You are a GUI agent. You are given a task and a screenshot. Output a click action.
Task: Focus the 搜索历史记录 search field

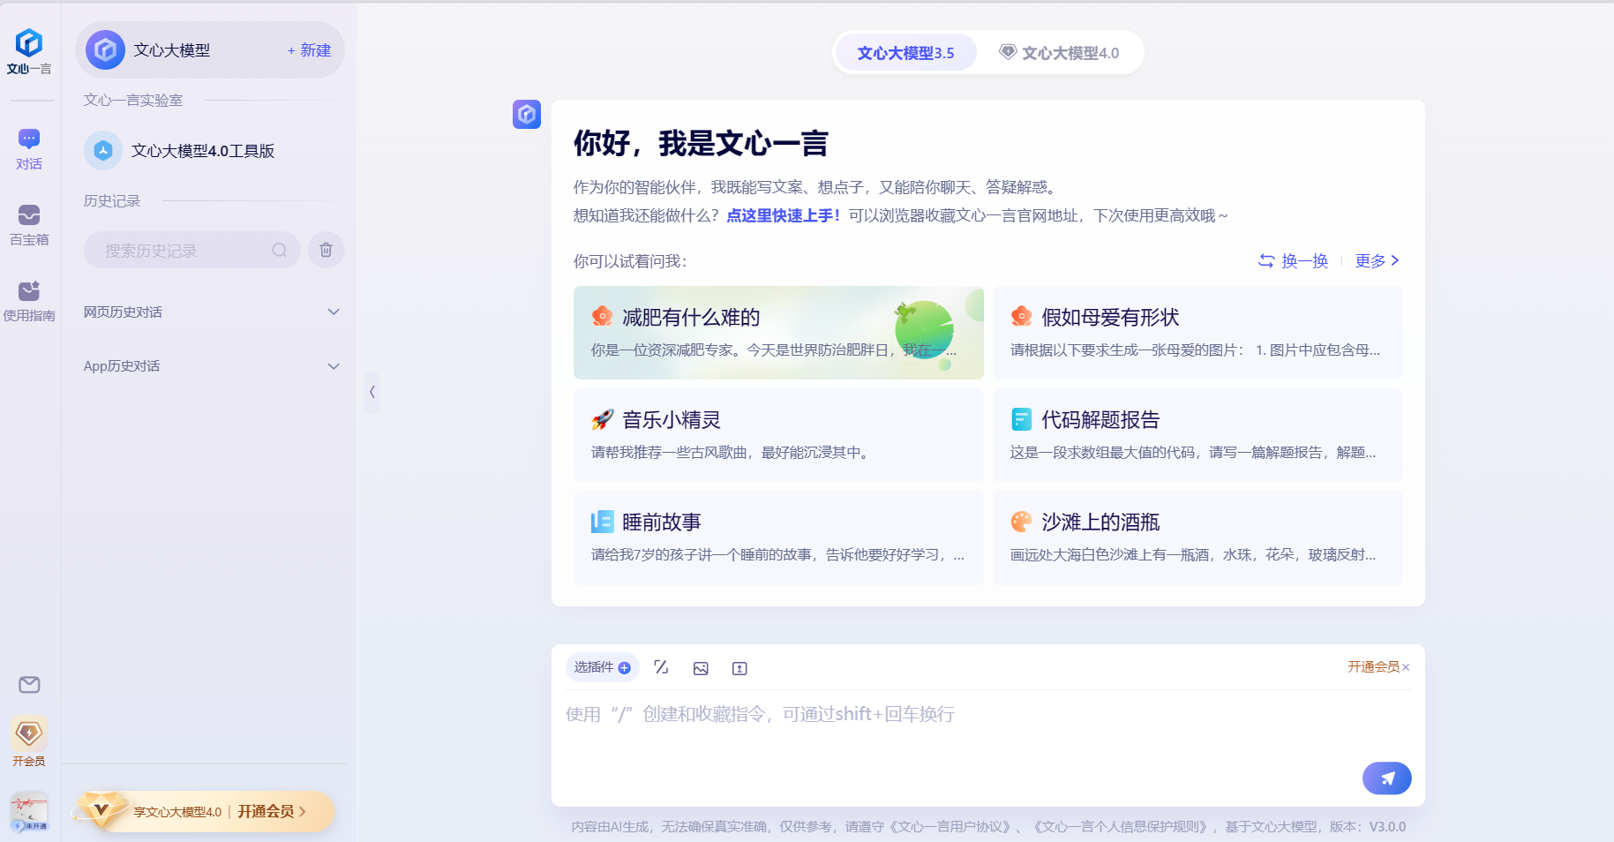[x=192, y=251]
